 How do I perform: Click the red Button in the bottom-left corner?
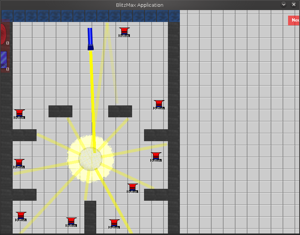21,216
